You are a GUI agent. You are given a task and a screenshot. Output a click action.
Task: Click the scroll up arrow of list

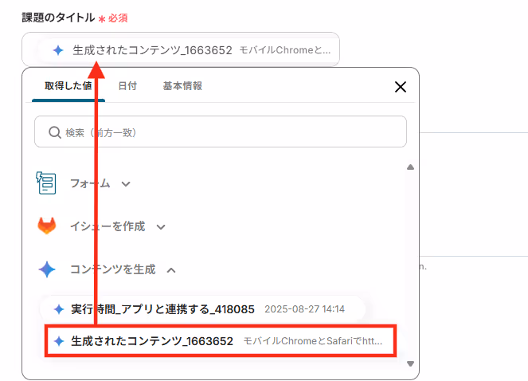(410, 167)
